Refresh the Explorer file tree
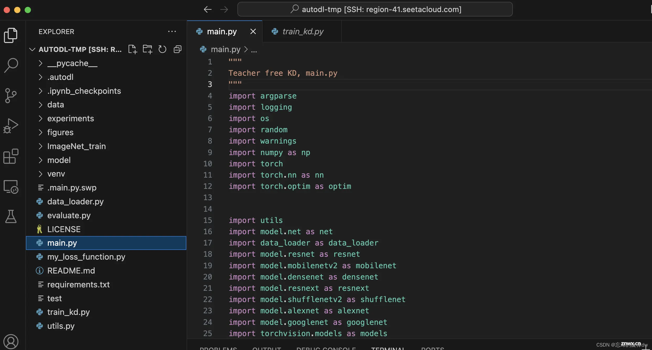 162,49
